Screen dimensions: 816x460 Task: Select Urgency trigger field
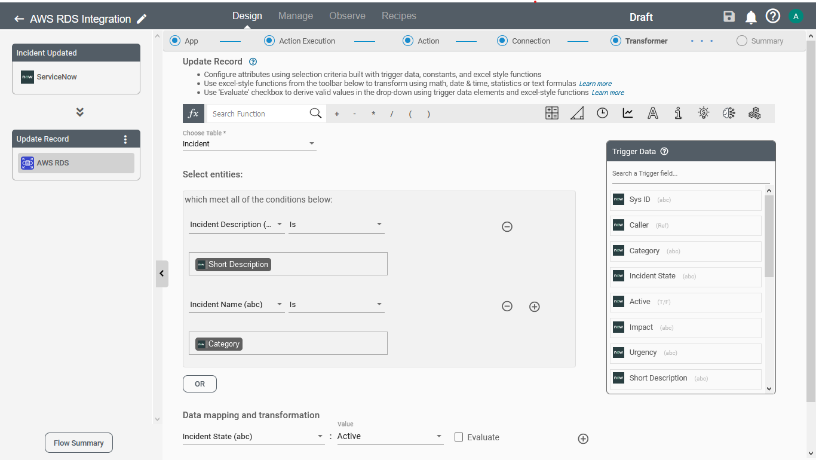click(x=686, y=353)
